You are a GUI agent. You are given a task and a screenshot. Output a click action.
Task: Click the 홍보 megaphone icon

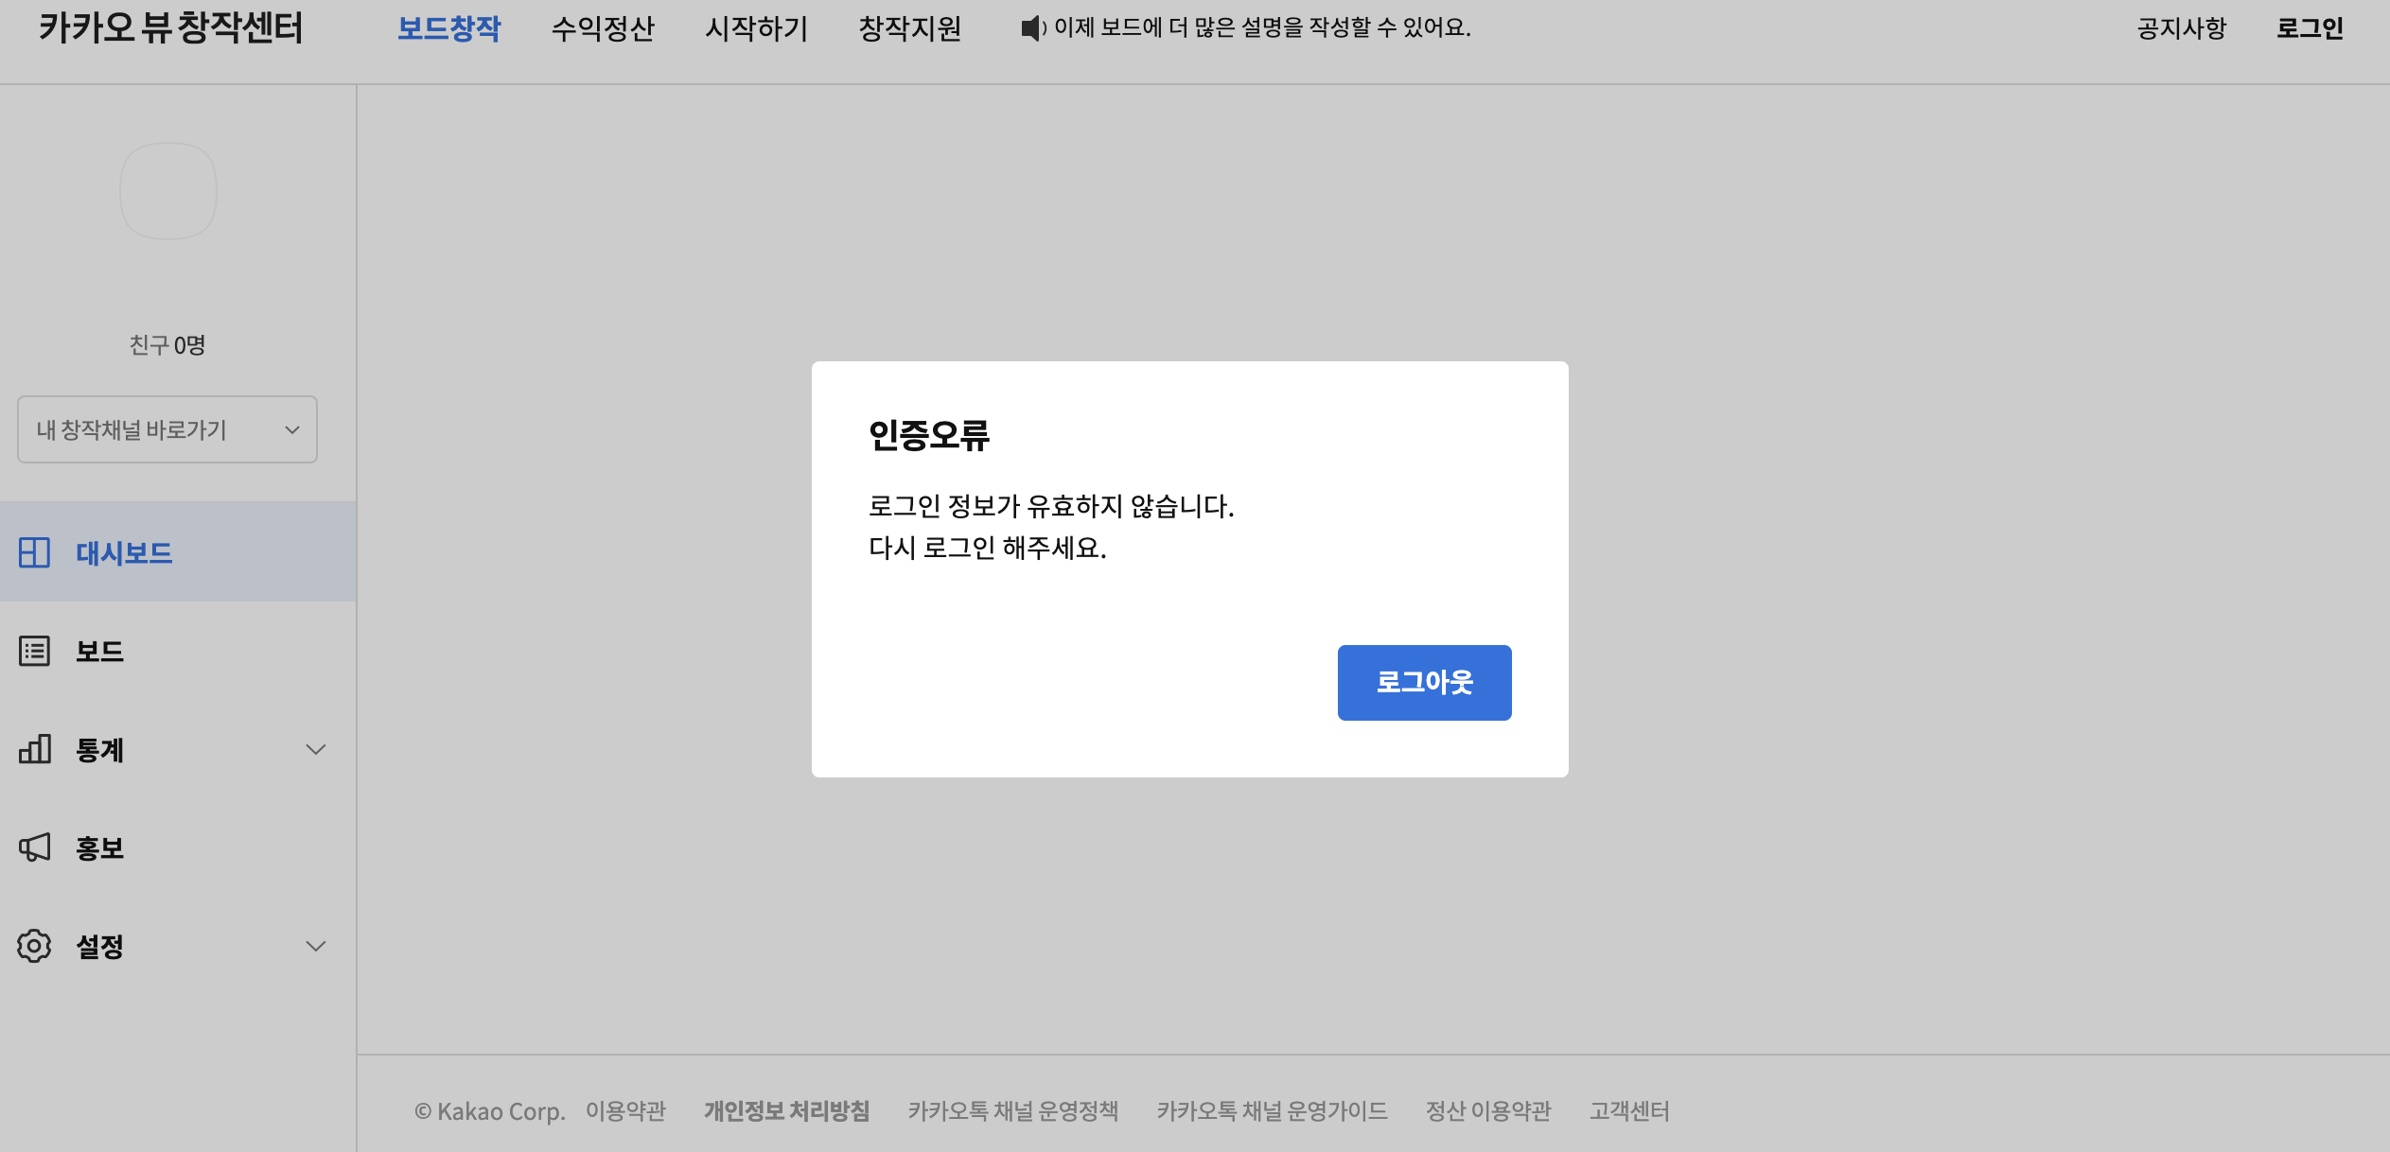34,847
